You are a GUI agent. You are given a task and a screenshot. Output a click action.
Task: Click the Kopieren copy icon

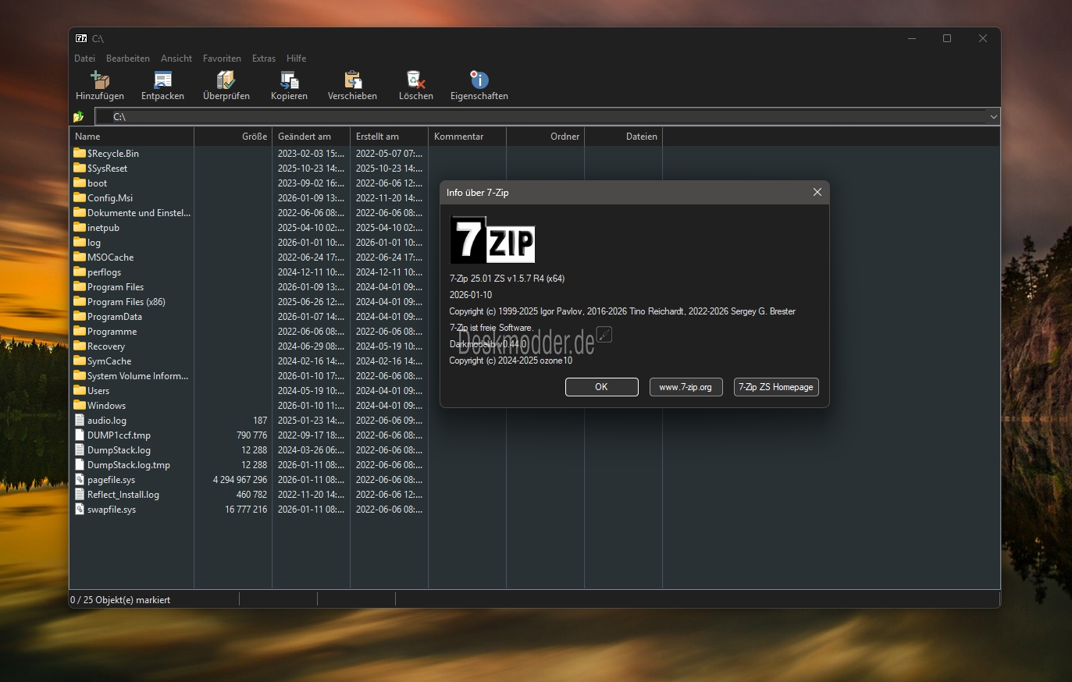pos(289,80)
